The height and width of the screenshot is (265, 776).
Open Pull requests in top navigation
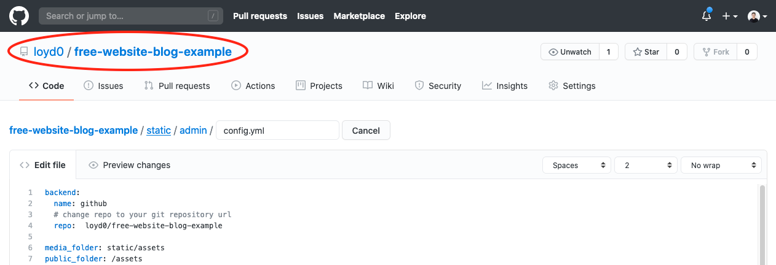pyautogui.click(x=260, y=16)
